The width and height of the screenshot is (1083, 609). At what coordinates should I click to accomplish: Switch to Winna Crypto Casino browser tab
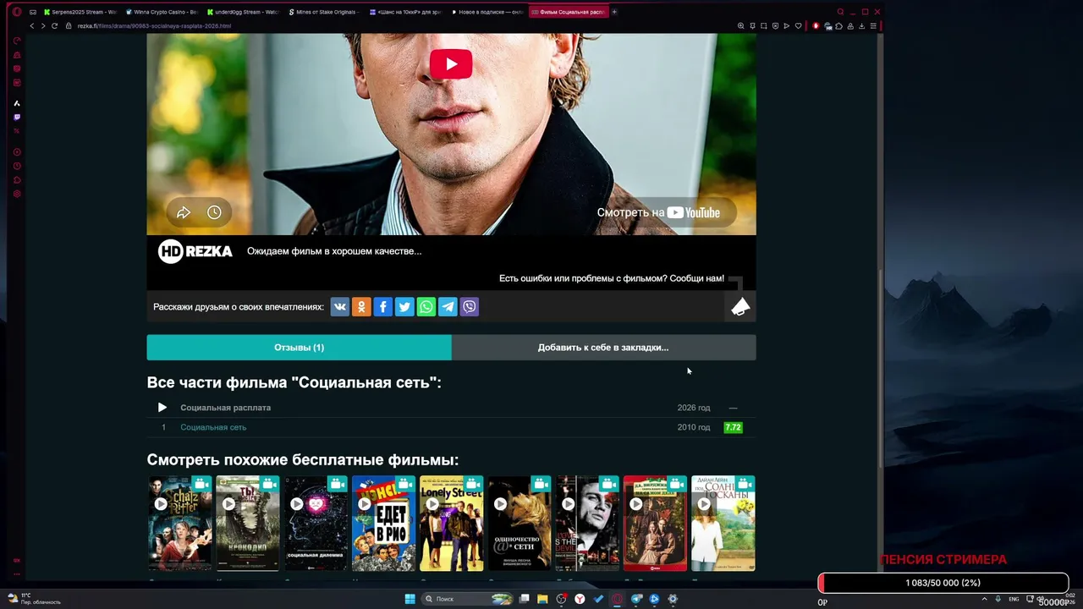[x=161, y=12]
